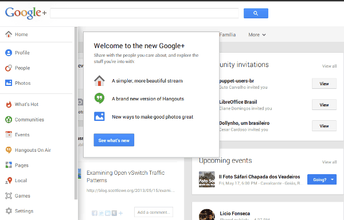Click the blue photos icon in welcome dialog

tap(99, 116)
